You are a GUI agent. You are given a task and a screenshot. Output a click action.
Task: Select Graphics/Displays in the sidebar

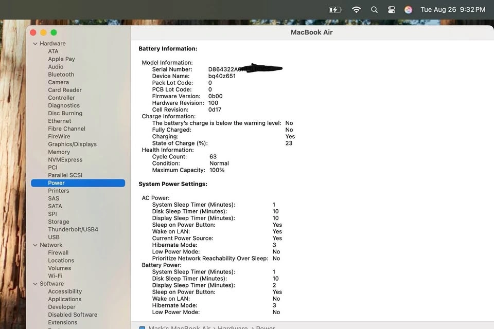point(72,144)
